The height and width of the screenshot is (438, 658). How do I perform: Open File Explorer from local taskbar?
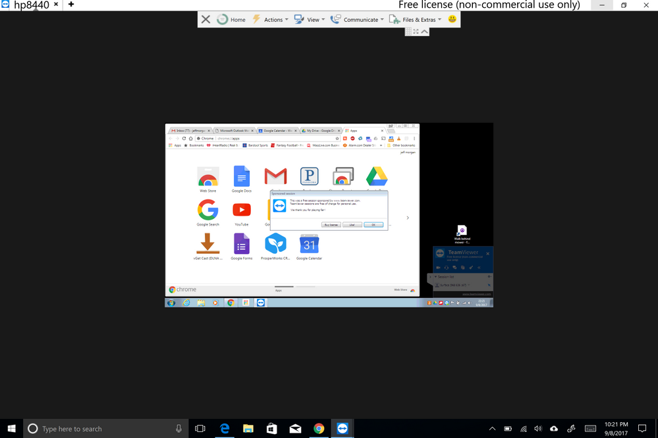point(248,428)
